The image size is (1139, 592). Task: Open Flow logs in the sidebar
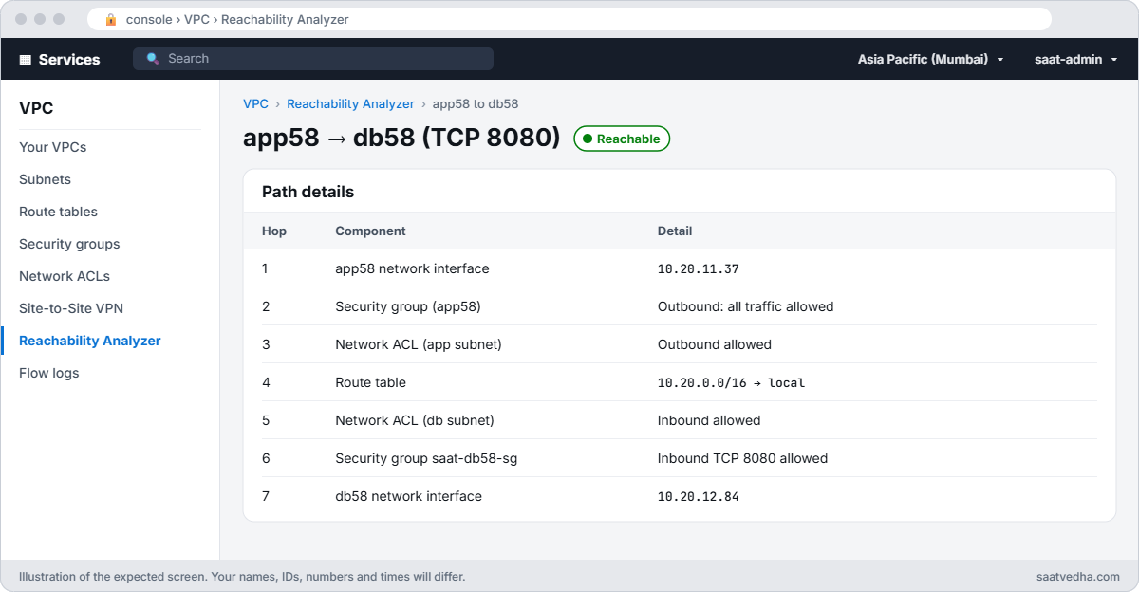coord(49,373)
